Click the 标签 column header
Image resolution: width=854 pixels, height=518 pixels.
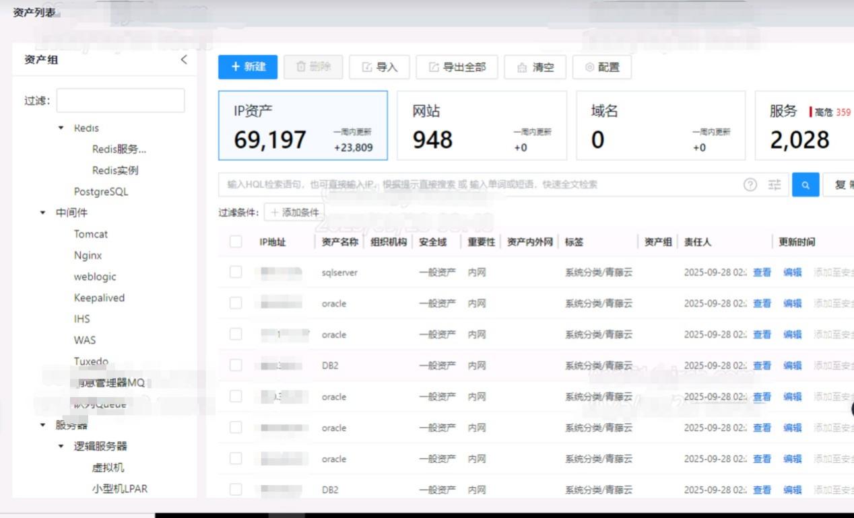click(574, 242)
